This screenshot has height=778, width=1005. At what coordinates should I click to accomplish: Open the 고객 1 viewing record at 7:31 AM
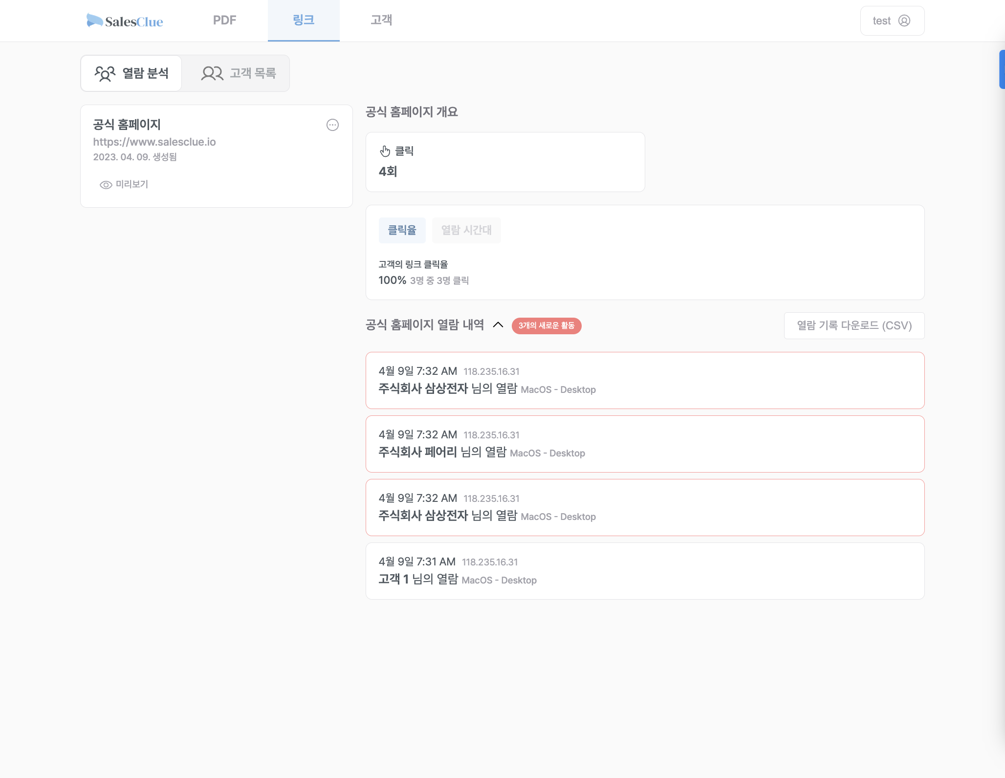645,571
